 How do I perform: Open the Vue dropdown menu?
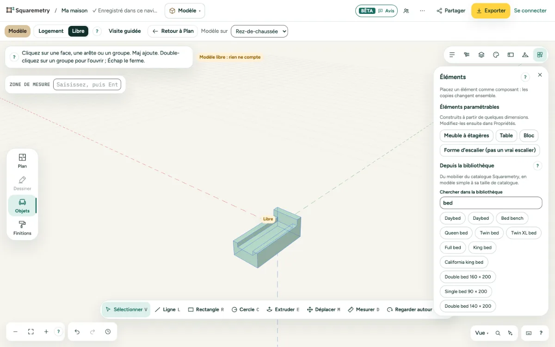(x=481, y=333)
